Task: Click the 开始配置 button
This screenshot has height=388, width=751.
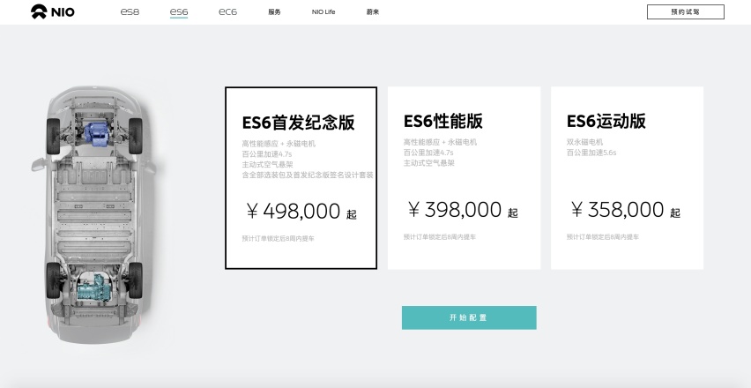Action: click(469, 317)
